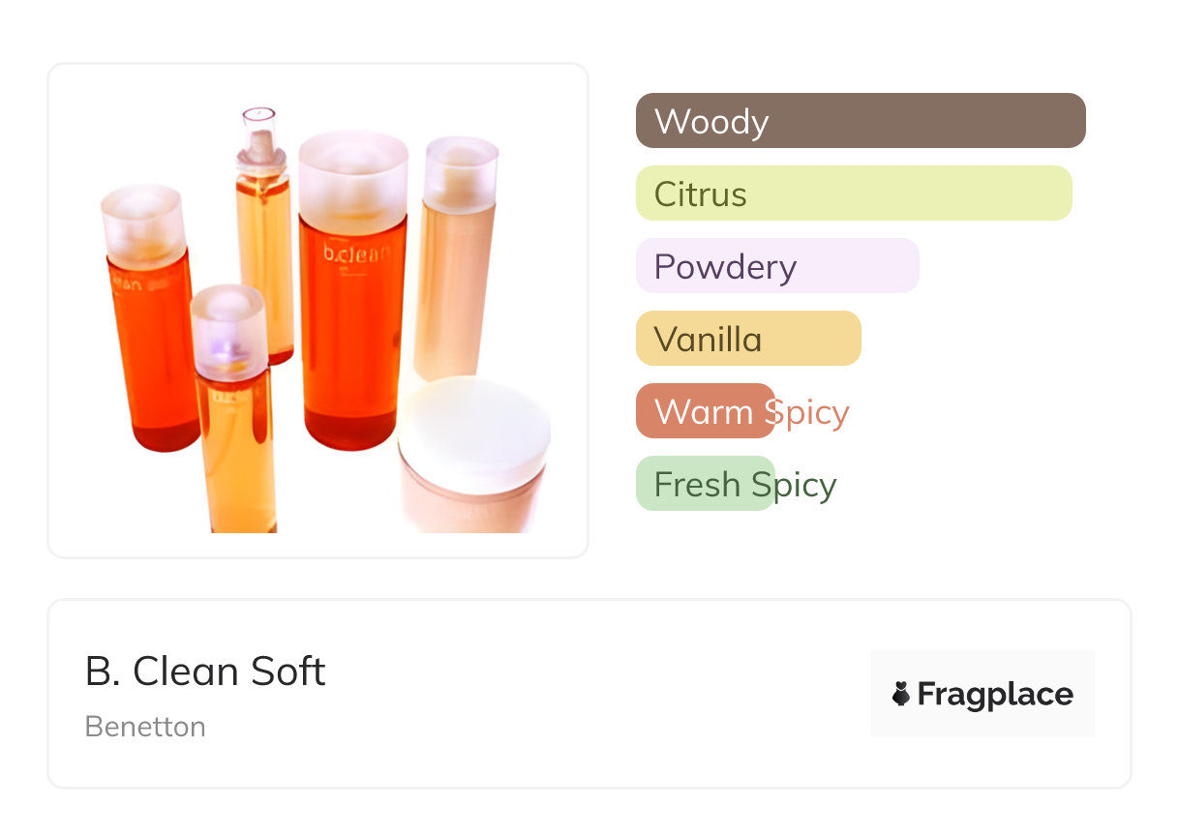Click the Fragplace perfume bottle logo icon
The image size is (1179, 836).
pyautogui.click(x=901, y=694)
